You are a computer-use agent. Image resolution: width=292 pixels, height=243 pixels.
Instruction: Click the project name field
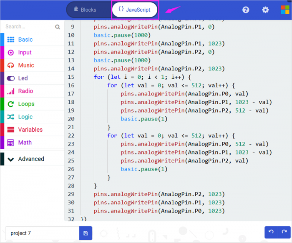tap(42, 233)
